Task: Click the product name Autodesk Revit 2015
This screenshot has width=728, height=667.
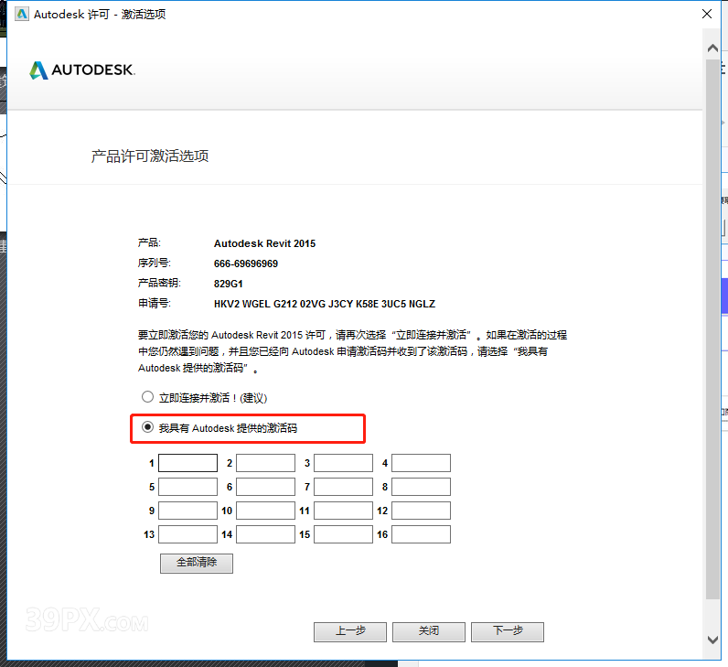Action: (x=264, y=243)
